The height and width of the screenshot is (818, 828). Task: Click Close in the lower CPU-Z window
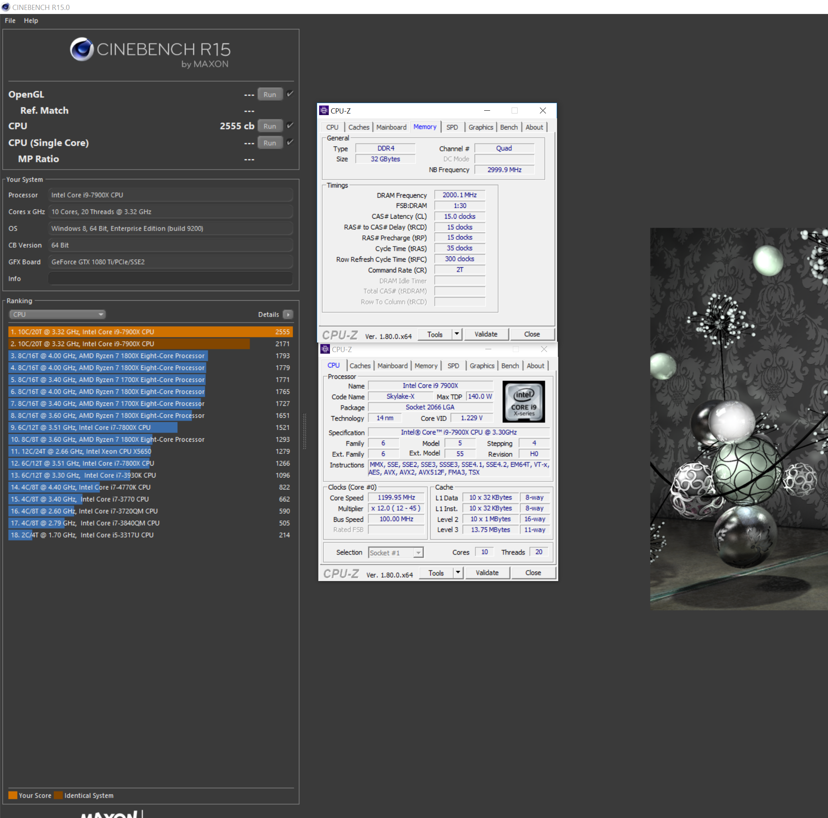click(533, 573)
